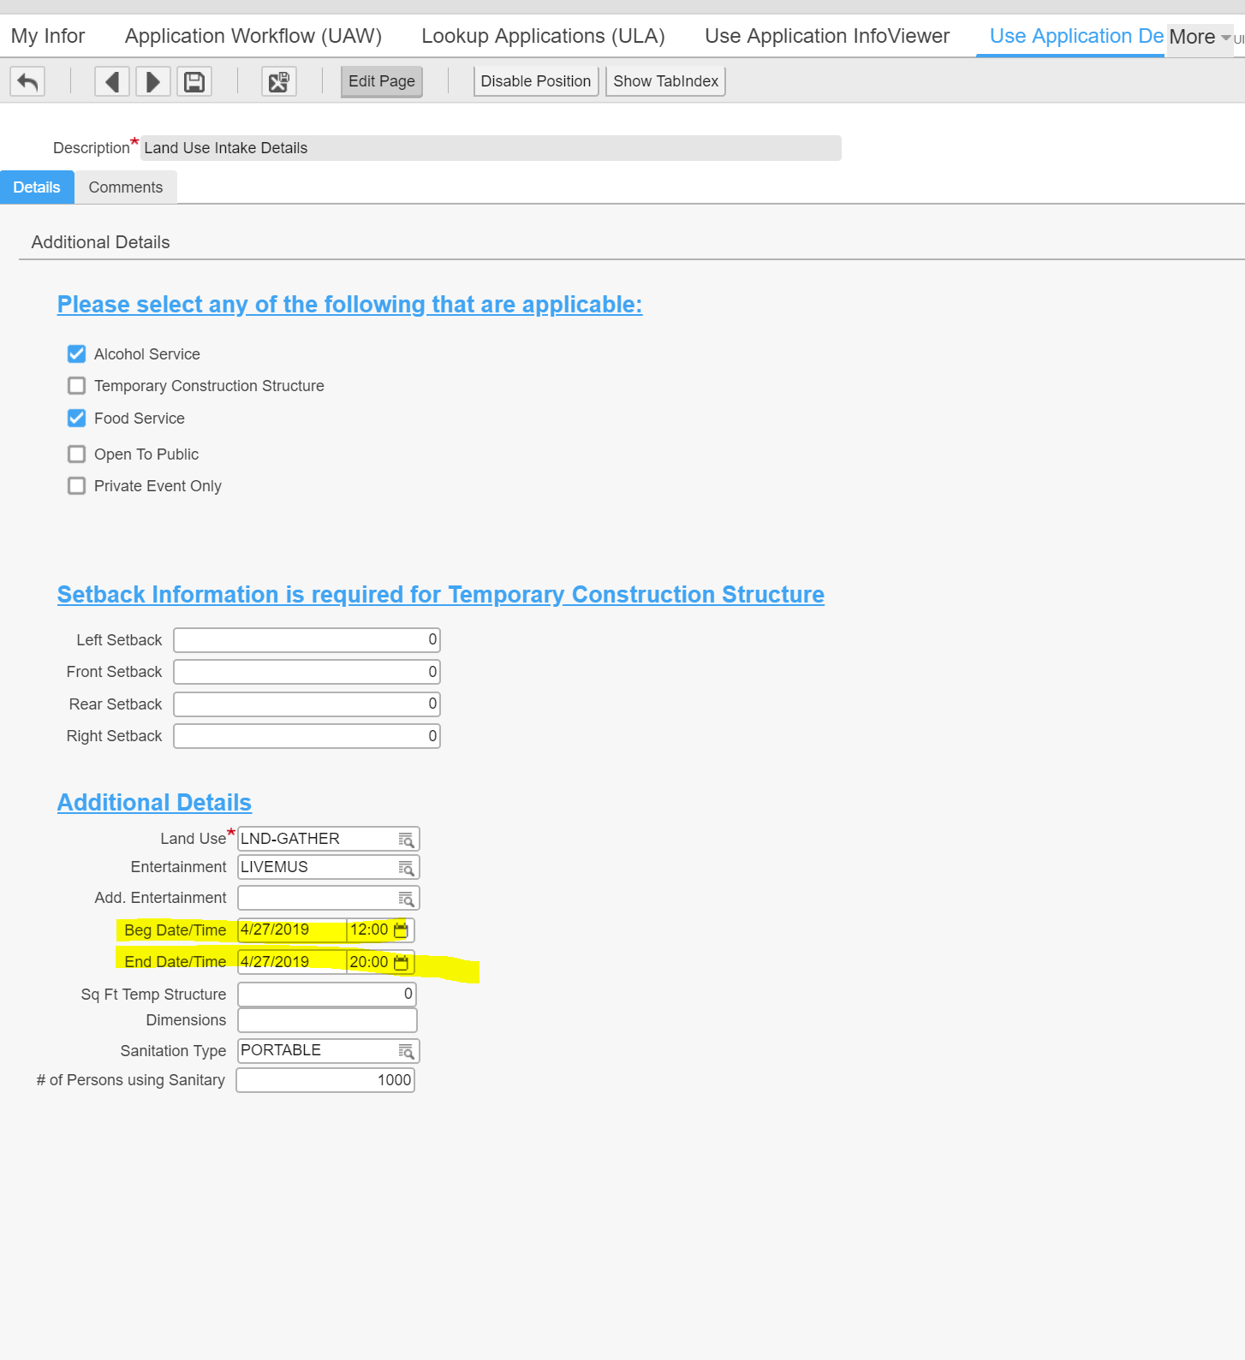Go to next record arrow

pyautogui.click(x=153, y=81)
